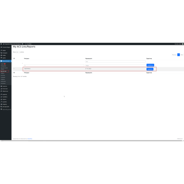Viewport: 184px width, 184px height.
Task: Collapse the admin sidebar menu
Action: (6, 110)
